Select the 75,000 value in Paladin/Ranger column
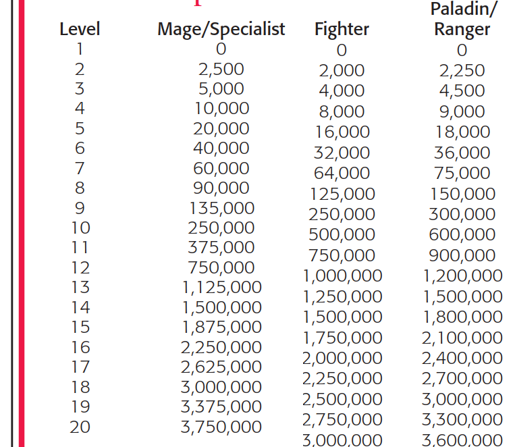This screenshot has width=515, height=447. (462, 173)
